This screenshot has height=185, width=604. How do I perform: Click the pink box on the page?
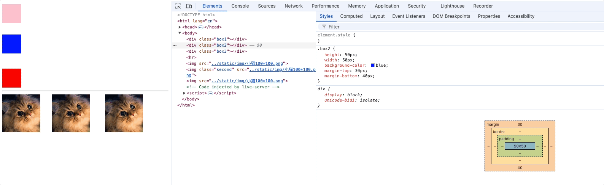click(12, 14)
